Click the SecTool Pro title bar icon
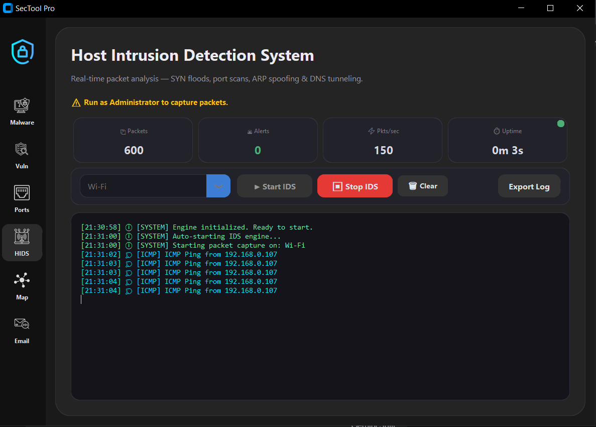The height and width of the screenshot is (427, 596). [8, 8]
